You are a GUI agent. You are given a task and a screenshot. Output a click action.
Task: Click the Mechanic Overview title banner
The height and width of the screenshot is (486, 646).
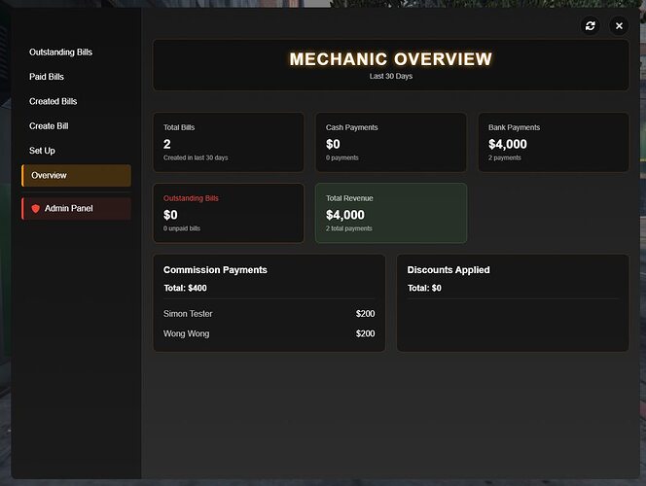pyautogui.click(x=391, y=65)
